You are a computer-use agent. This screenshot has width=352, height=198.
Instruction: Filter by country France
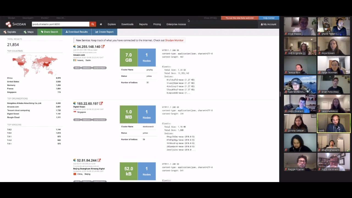(x=10, y=89)
